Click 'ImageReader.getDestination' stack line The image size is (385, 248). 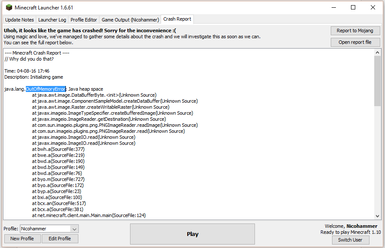click(x=99, y=119)
